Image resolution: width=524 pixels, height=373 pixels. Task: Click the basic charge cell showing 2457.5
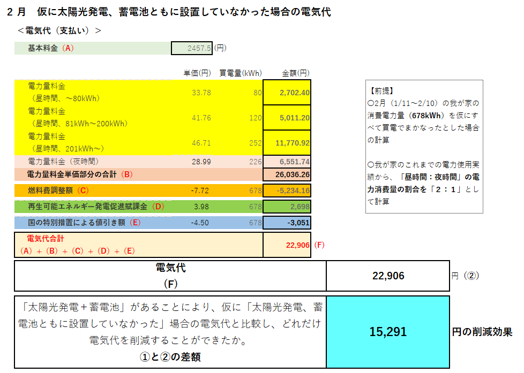(x=192, y=48)
